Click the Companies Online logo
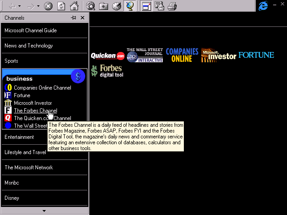The height and width of the screenshot is (215, 287). pyautogui.click(x=182, y=55)
